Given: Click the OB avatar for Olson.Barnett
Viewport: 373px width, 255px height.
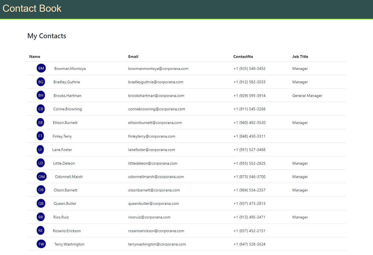Looking at the screenshot, I should pyautogui.click(x=41, y=190).
